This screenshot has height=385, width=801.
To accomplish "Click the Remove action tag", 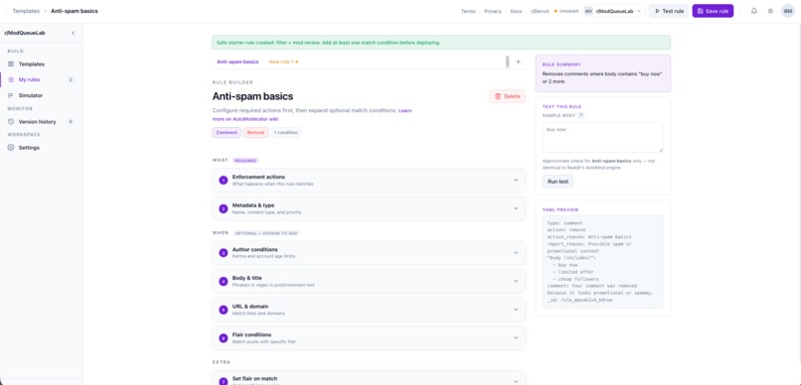I will 255,133.
